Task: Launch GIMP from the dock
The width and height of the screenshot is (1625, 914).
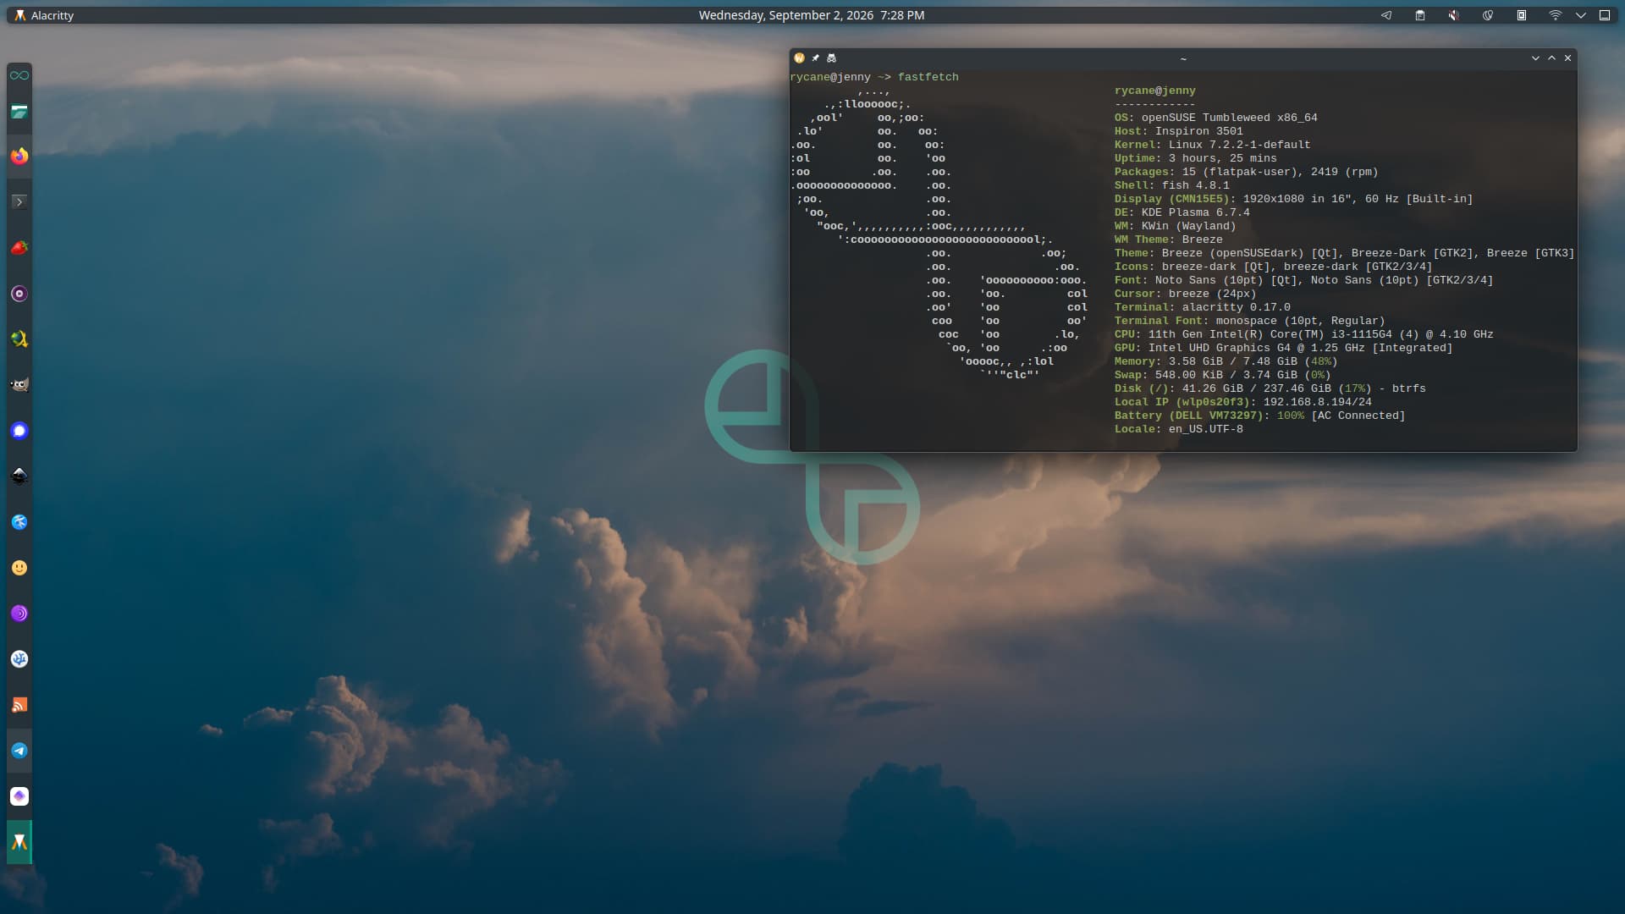Action: [19, 385]
